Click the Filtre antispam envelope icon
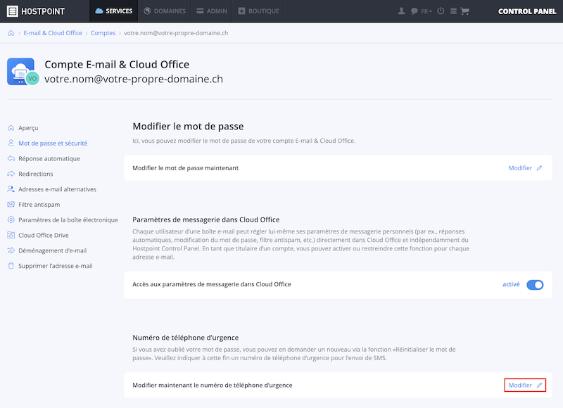This screenshot has width=563, height=408. (11, 205)
